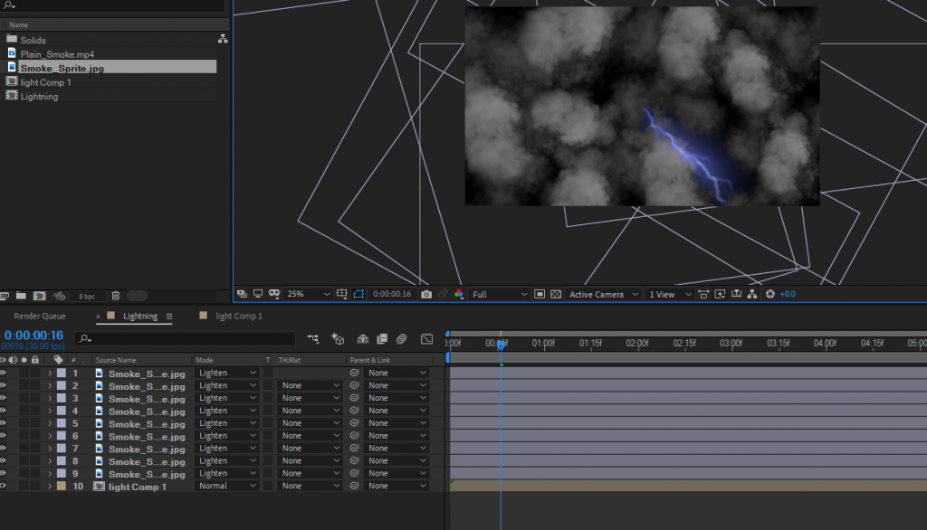Click label color swatch of layer 10
Screen dimensions: 927x530
click(62, 486)
